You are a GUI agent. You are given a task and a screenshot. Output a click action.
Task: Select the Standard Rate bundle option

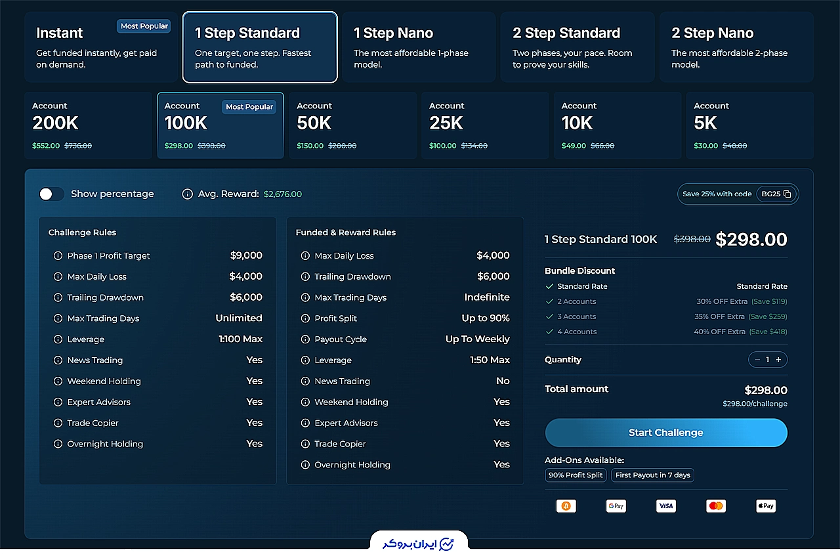coord(666,286)
